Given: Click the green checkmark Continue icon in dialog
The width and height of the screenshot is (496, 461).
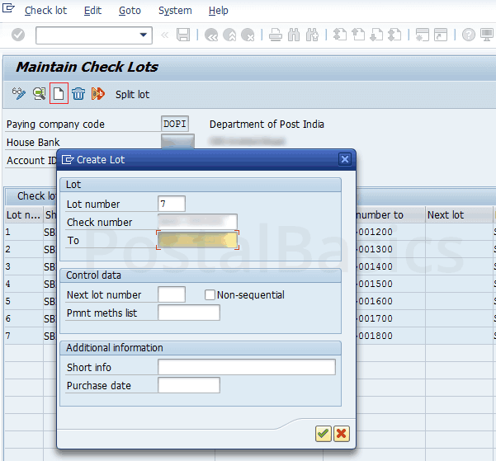Looking at the screenshot, I should (x=323, y=433).
